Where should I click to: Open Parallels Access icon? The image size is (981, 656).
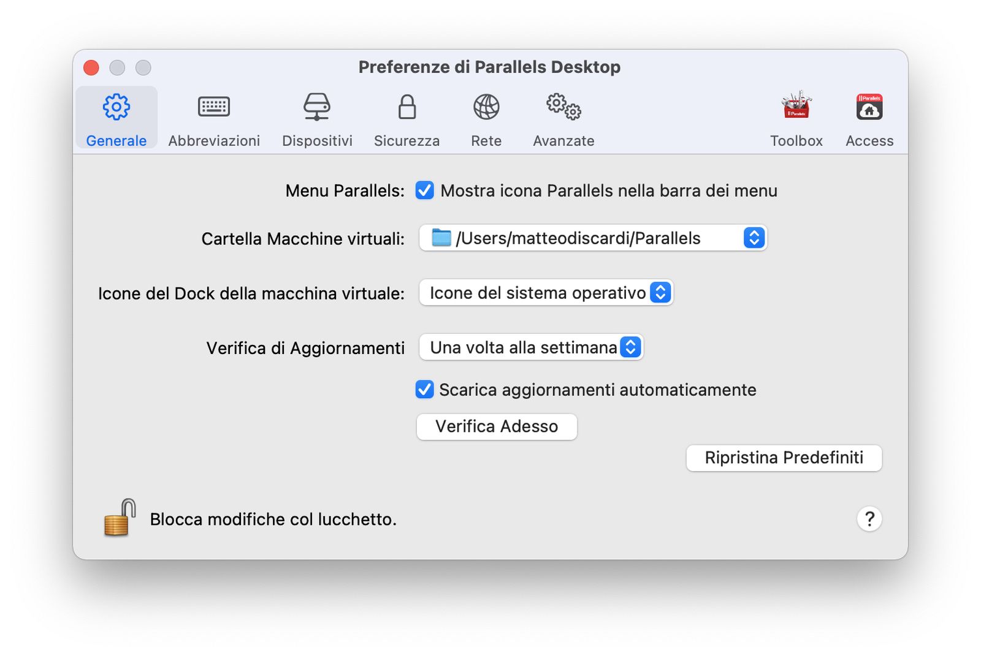869,107
